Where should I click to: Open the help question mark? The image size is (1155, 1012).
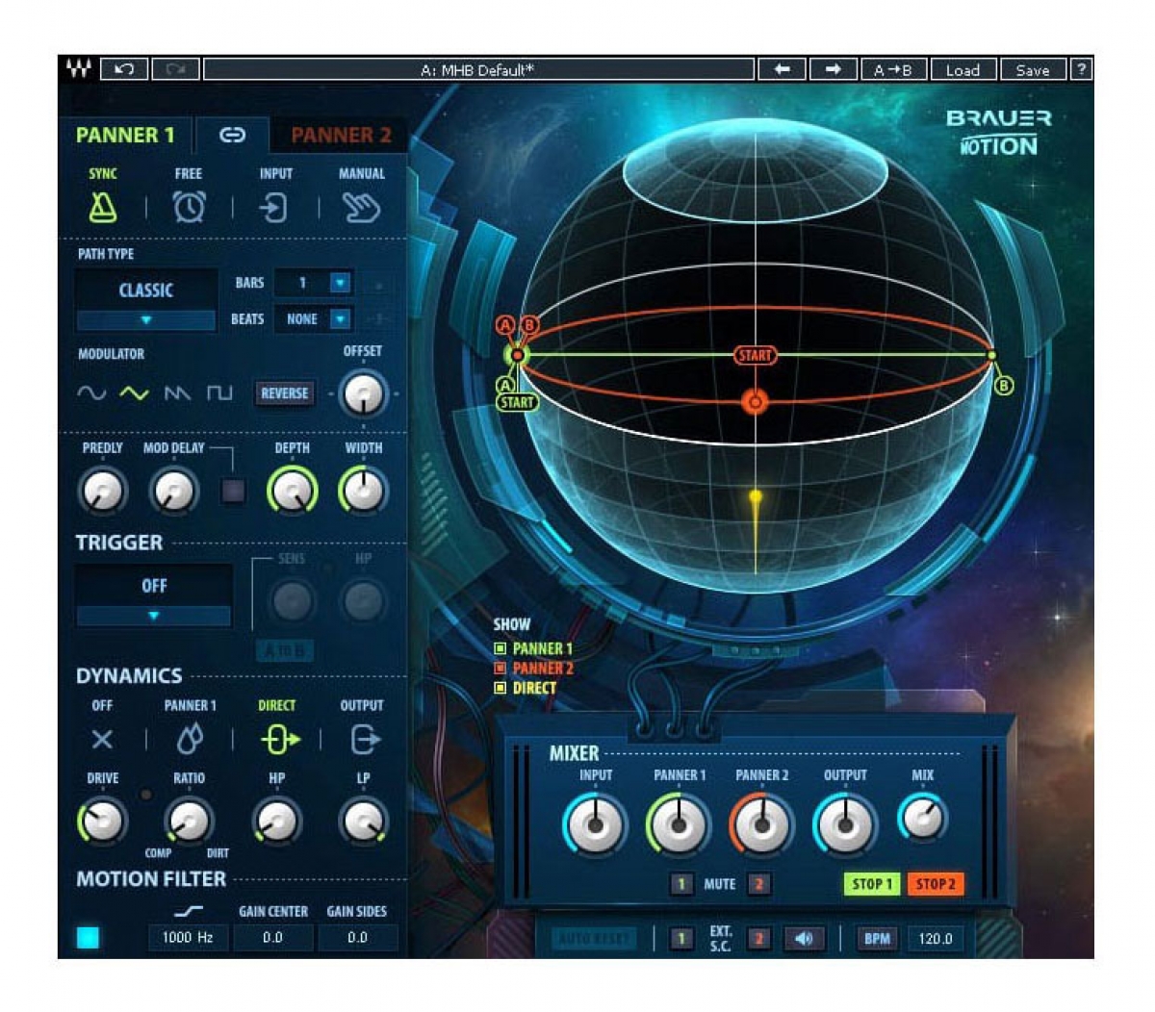pos(1082,69)
